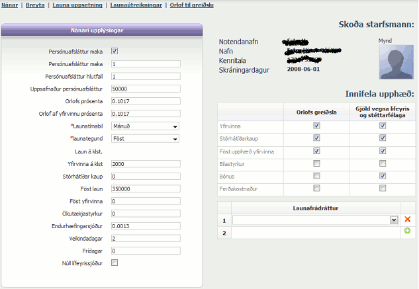
Task: Open the Launafrádráttur row 1 dropdown
Action: [x=315, y=220]
